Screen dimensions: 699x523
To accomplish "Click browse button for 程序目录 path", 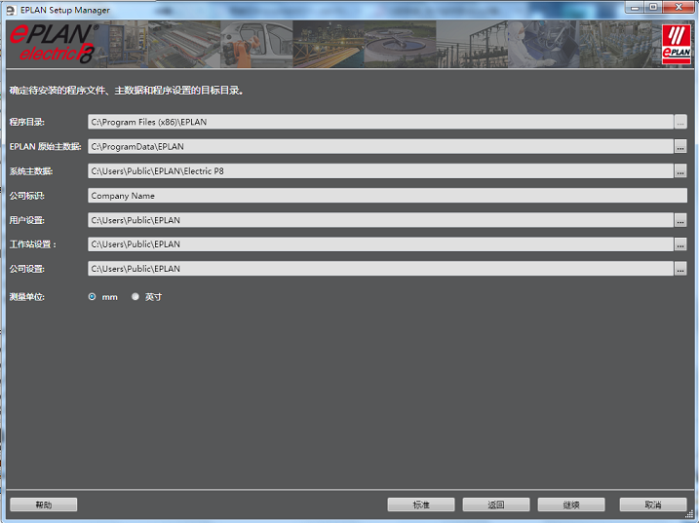I will pos(680,122).
